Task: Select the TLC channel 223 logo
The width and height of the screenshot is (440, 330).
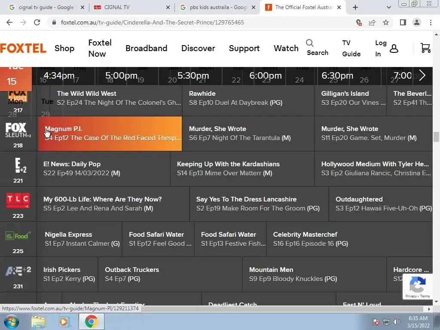Action: [18, 200]
